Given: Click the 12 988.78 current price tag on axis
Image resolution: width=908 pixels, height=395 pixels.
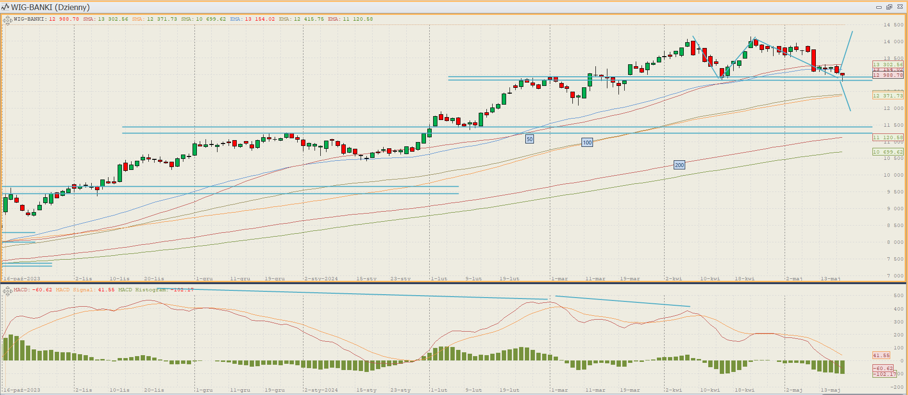Looking at the screenshot, I should pyautogui.click(x=887, y=75).
